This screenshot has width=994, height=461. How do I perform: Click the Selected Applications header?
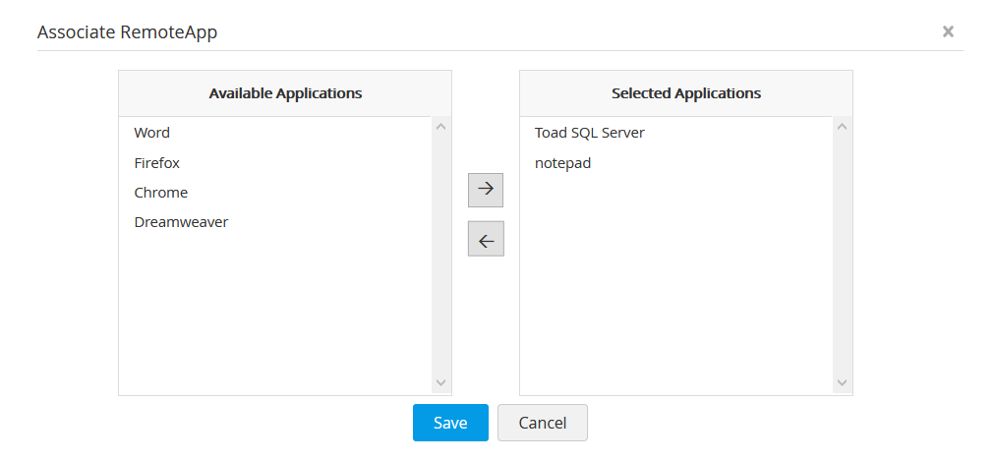[686, 93]
